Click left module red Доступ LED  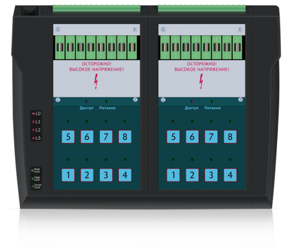87,102
